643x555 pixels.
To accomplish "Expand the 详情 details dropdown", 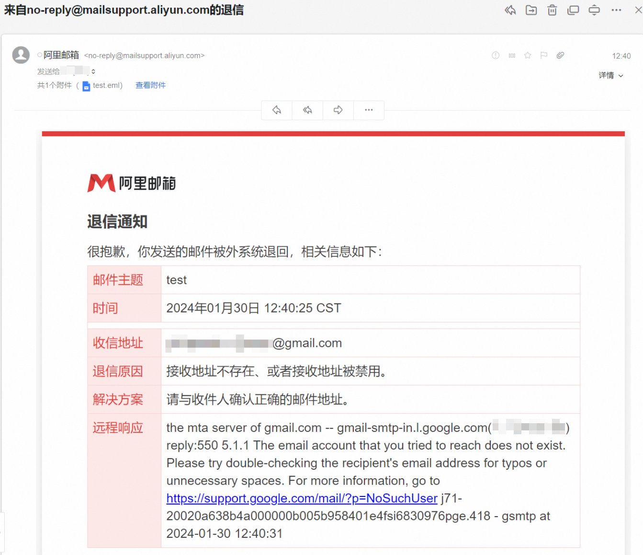I will (x=610, y=75).
